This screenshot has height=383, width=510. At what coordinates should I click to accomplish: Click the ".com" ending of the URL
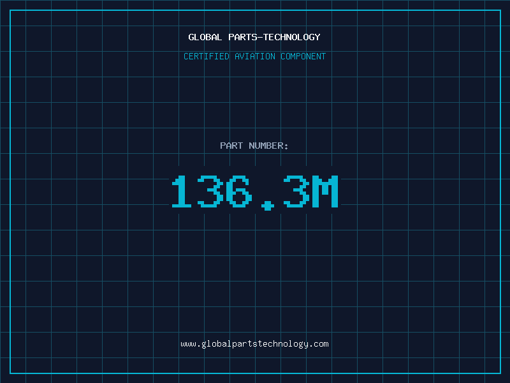pyautogui.click(x=319, y=344)
